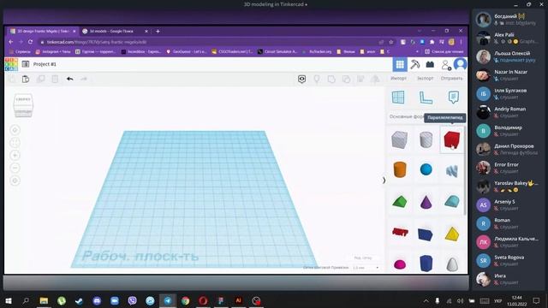Image resolution: width=548 pixels, height=308 pixels.
Task: Open Discord from the taskbar
Action: (97, 300)
